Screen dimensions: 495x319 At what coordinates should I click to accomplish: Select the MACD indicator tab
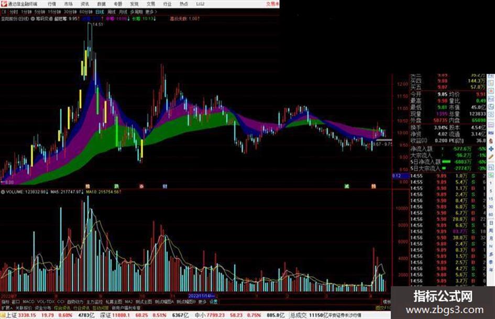coord(28,302)
